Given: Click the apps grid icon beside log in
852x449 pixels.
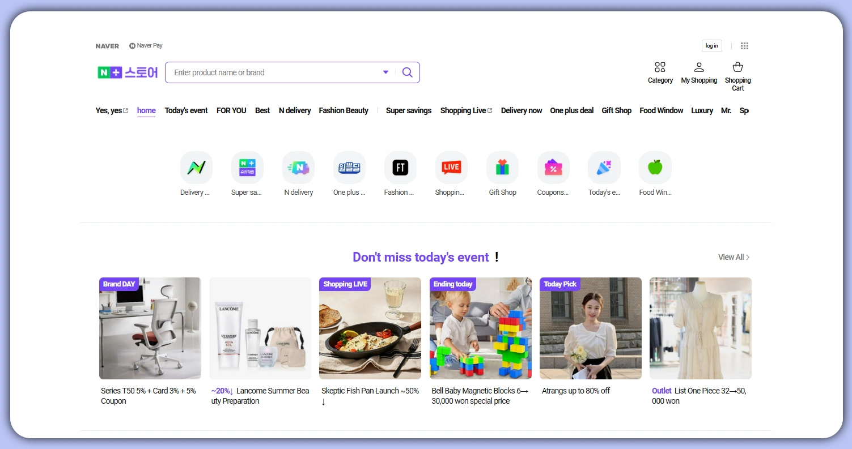Looking at the screenshot, I should coord(744,45).
